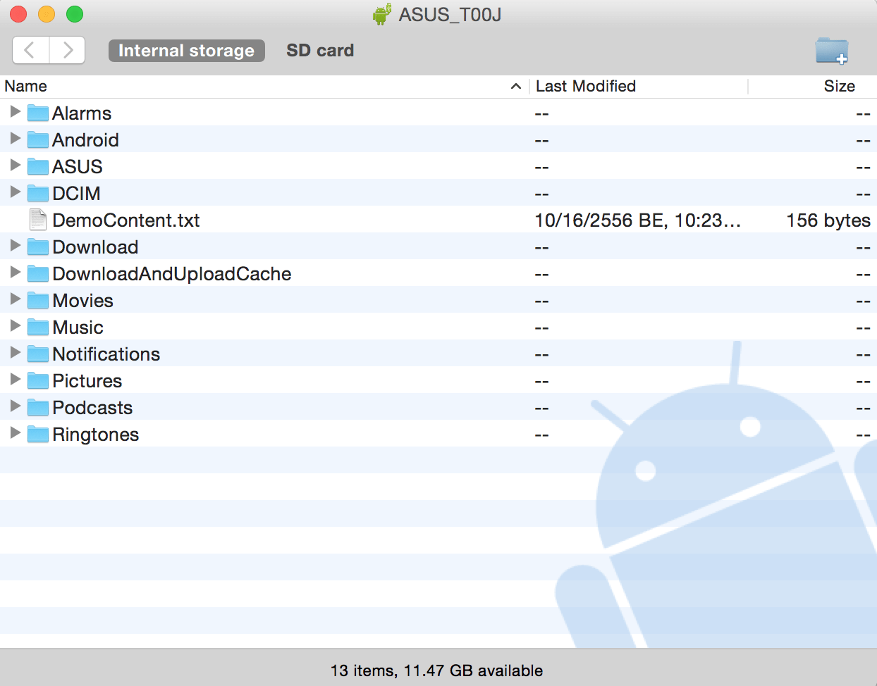Expand the Podcasts folder disclosure triangle

point(15,406)
